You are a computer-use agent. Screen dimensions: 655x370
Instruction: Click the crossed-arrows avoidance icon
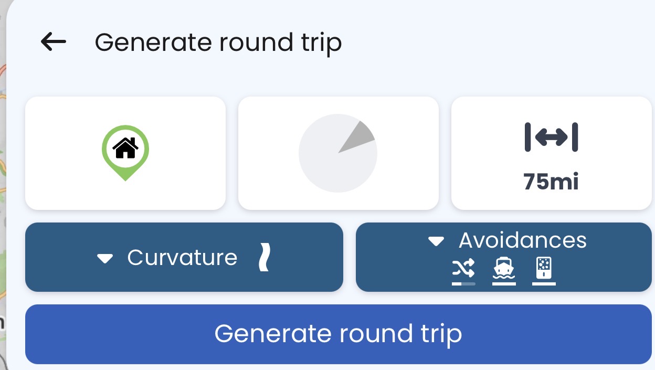[463, 268]
